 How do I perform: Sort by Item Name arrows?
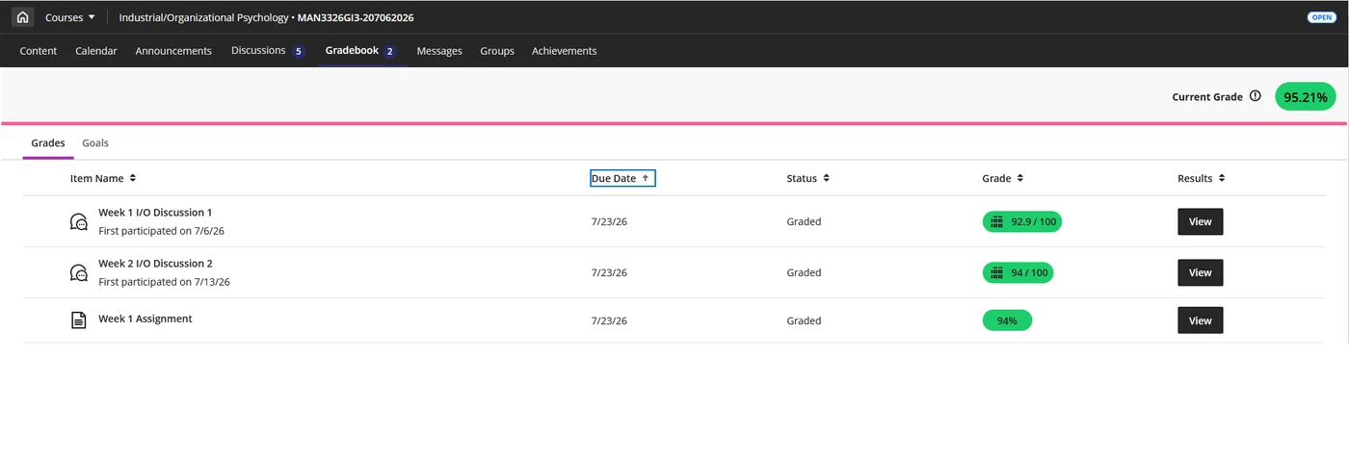point(133,178)
